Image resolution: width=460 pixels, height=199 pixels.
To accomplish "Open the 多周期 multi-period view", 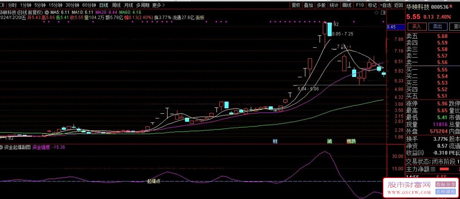I will (x=143, y=5).
